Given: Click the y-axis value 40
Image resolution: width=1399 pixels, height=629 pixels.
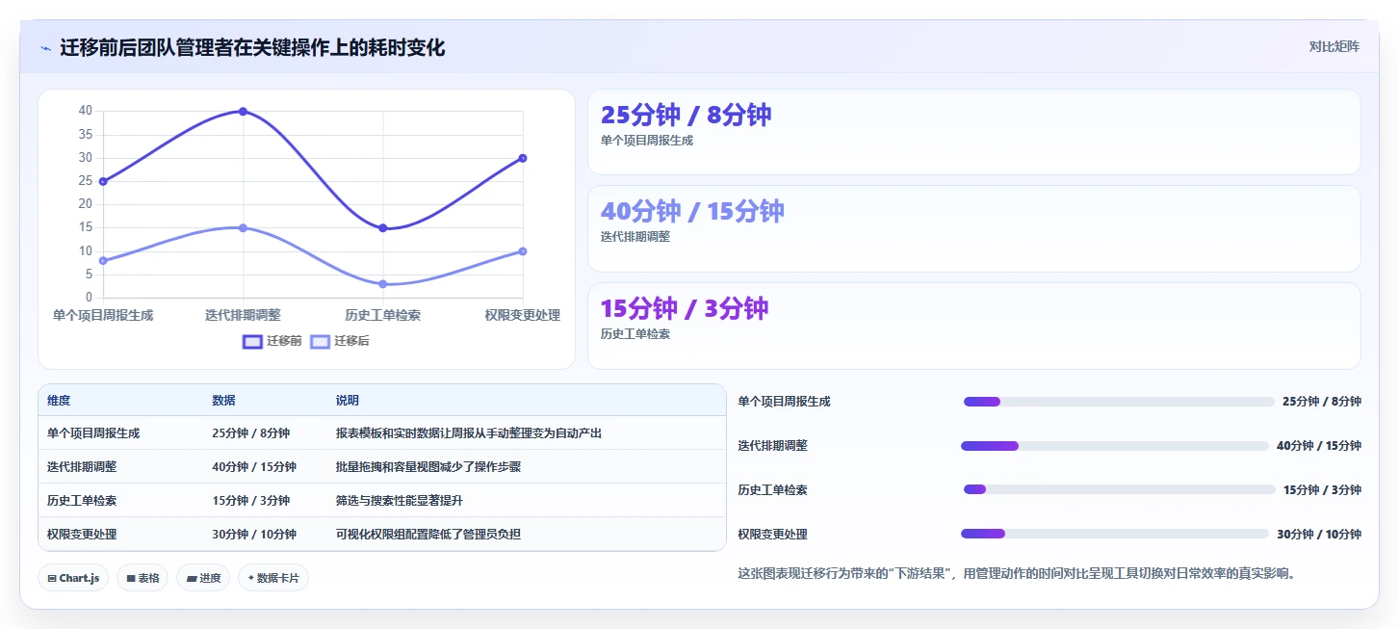Looking at the screenshot, I should click(x=86, y=111).
